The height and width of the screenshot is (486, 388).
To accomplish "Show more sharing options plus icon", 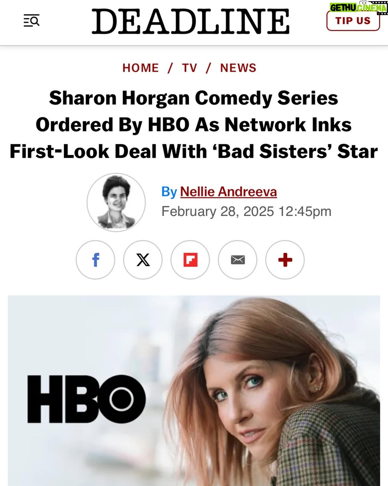I will (285, 260).
